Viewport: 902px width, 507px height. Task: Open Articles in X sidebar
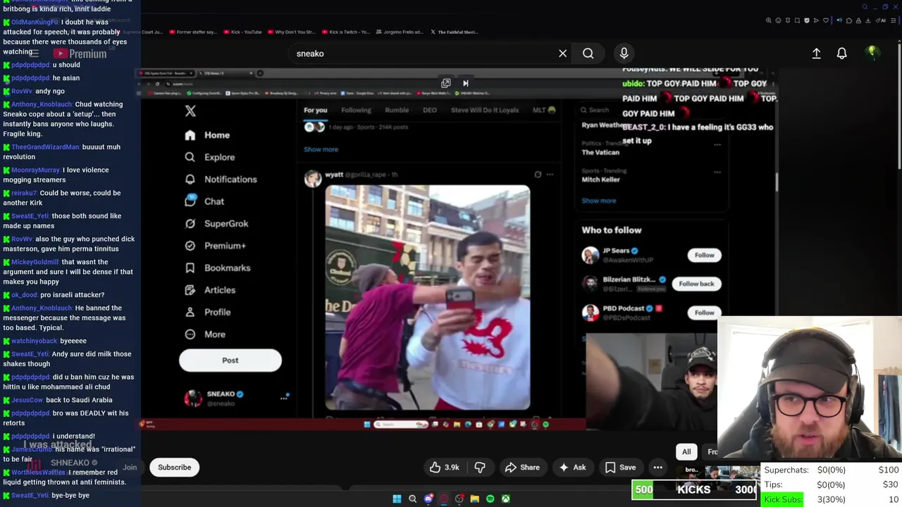210,290
